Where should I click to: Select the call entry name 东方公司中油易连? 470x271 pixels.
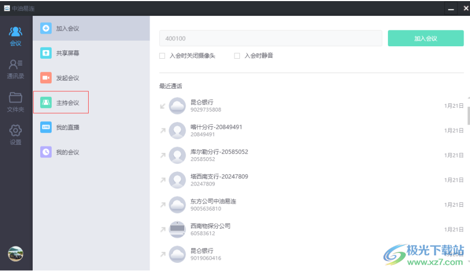click(x=213, y=201)
